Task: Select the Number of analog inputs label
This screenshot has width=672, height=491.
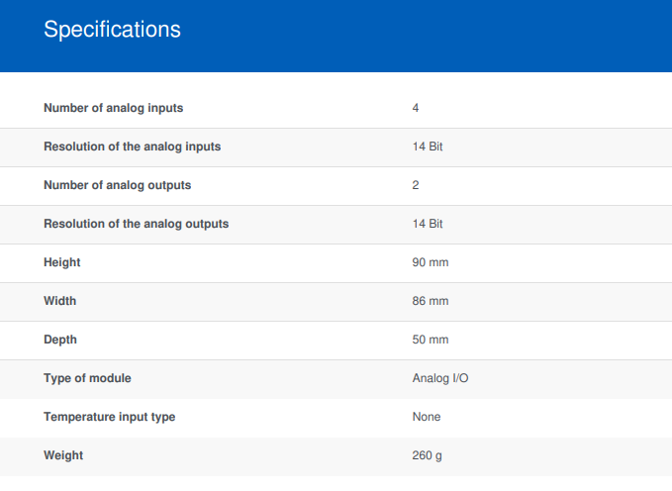Action: point(114,108)
